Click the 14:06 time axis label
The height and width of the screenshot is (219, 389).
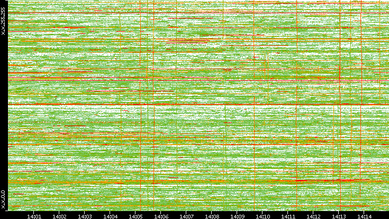161,216
